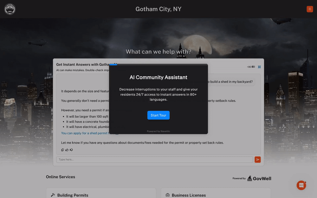Click the Gotham City seal logo
Screen dimensions: 317x198
click(10, 9)
